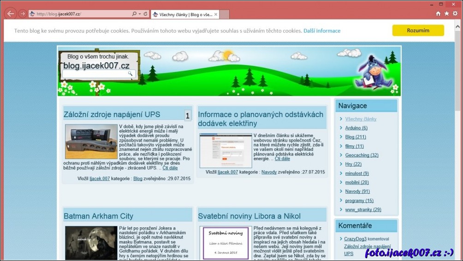Click the vertical page scrollbar down arrow
463x261 pixels.
click(457, 257)
